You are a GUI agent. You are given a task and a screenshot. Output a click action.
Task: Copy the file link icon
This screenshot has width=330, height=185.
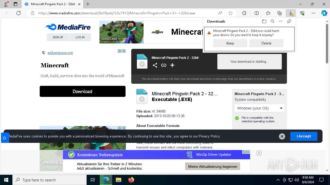coord(164,65)
